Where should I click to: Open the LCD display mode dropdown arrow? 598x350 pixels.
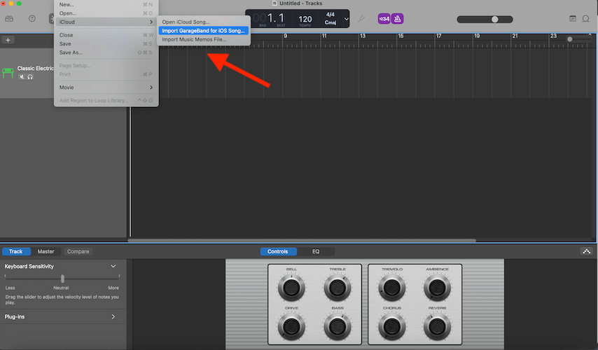(347, 19)
